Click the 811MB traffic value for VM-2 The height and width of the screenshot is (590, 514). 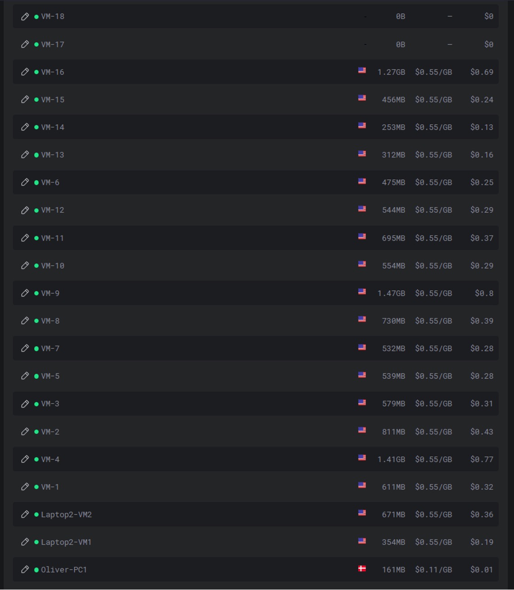coord(393,431)
